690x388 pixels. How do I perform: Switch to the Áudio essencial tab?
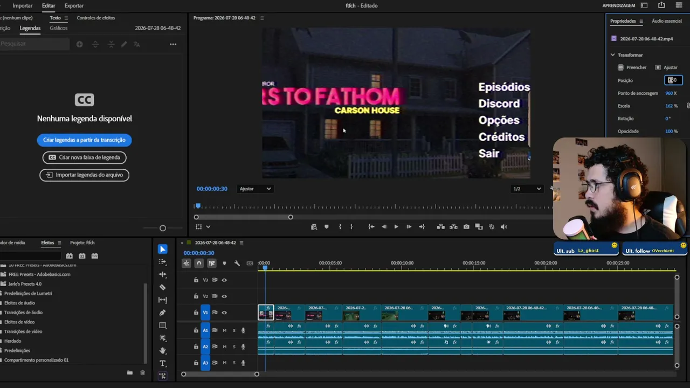(x=667, y=21)
